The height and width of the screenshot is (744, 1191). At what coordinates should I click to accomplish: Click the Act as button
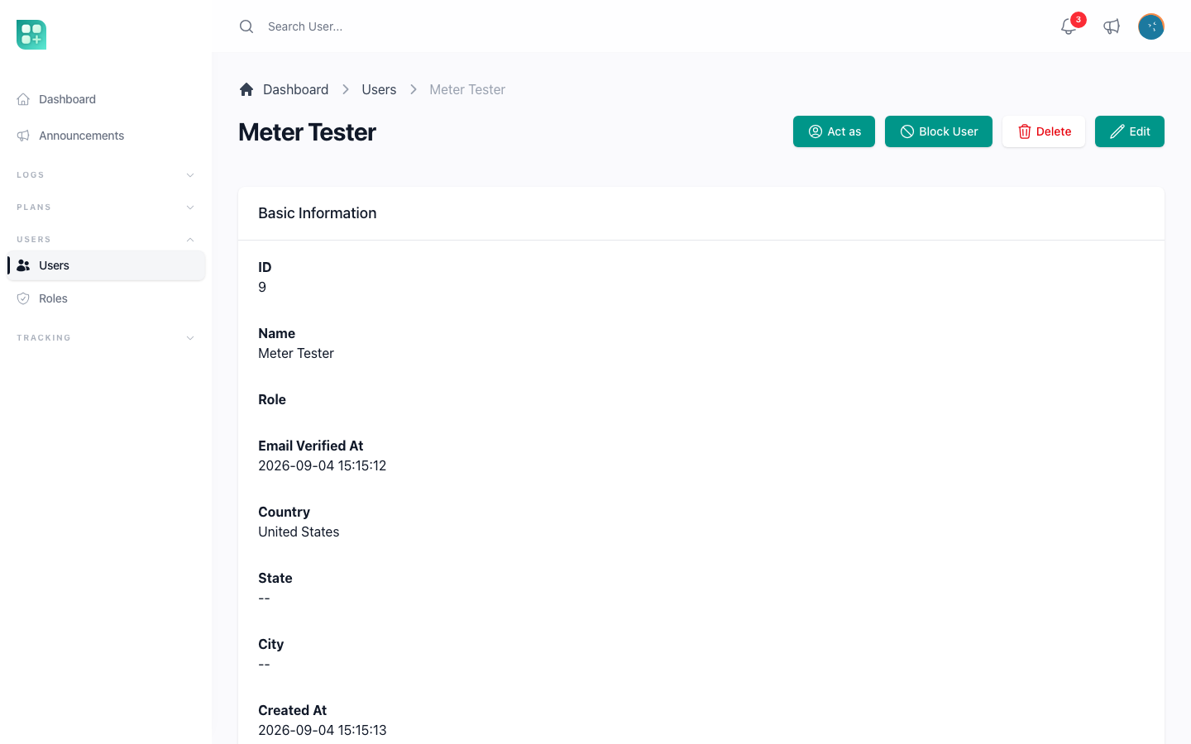834,131
